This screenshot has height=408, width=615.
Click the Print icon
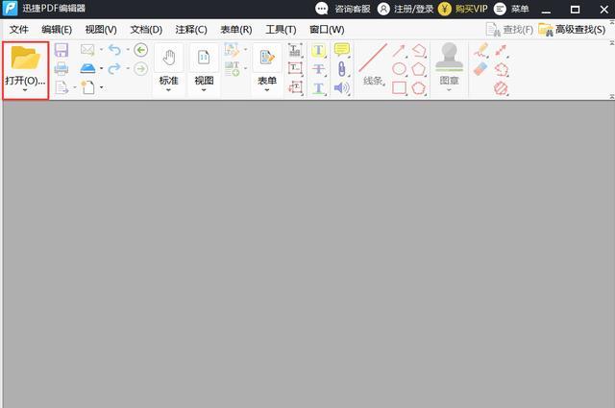(x=61, y=69)
